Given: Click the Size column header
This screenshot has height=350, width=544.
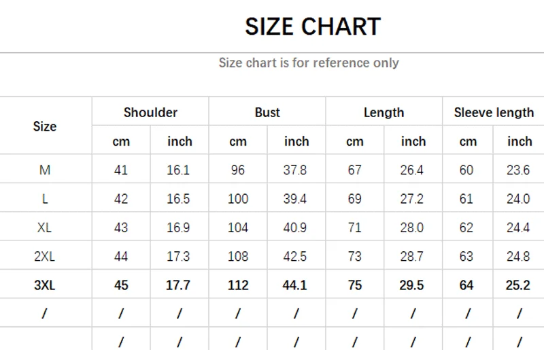Looking at the screenshot, I should point(45,126).
